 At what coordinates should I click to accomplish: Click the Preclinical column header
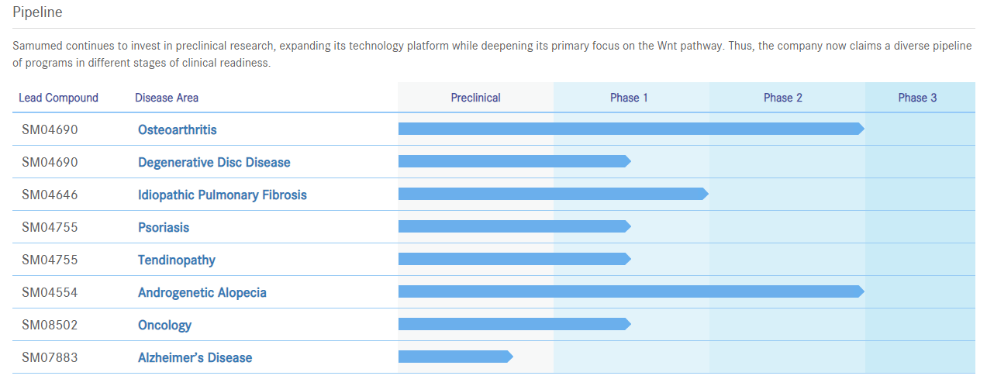click(475, 98)
